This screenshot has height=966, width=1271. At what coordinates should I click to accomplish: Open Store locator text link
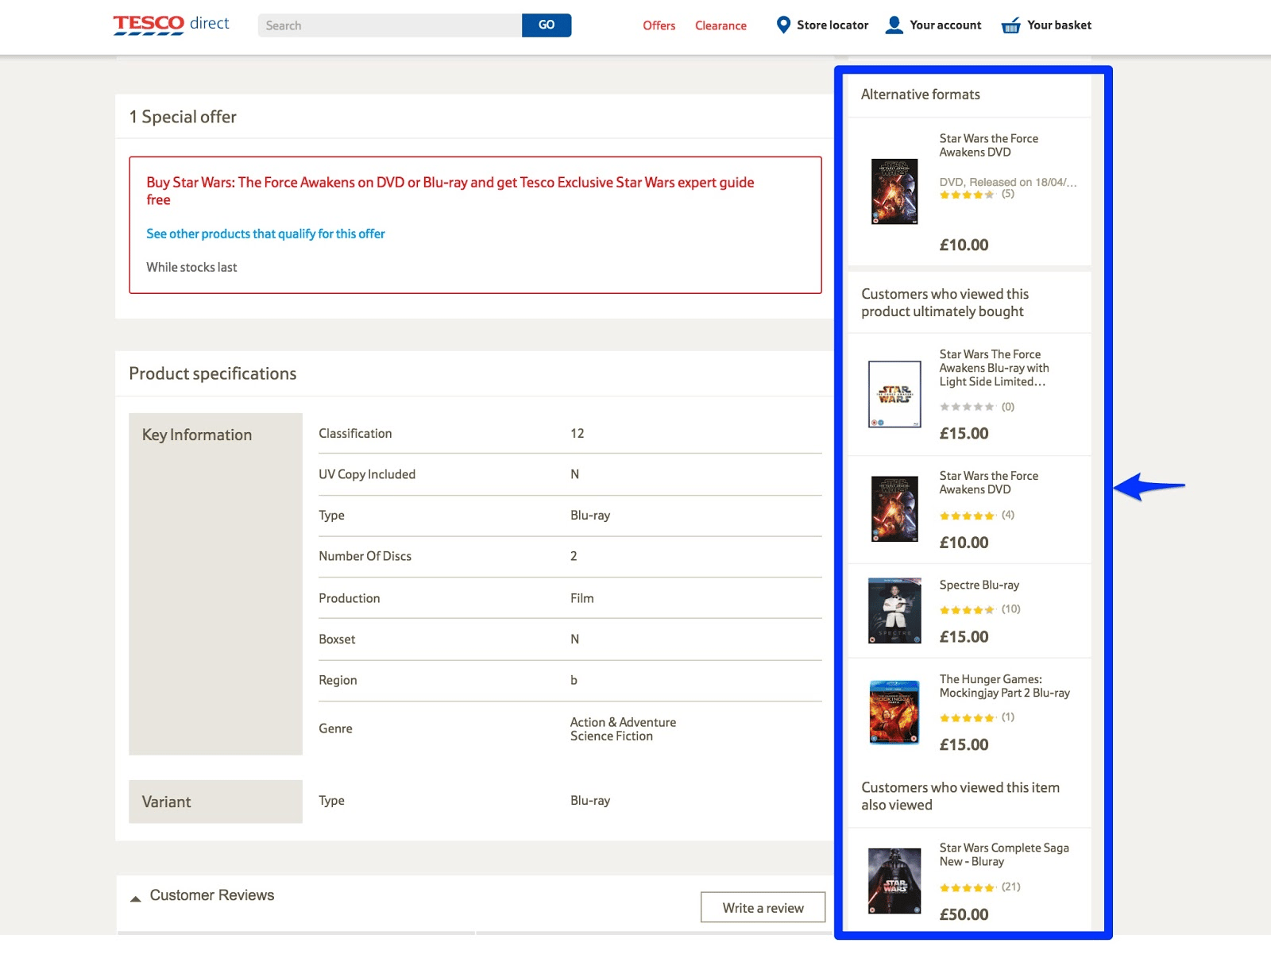833,25
